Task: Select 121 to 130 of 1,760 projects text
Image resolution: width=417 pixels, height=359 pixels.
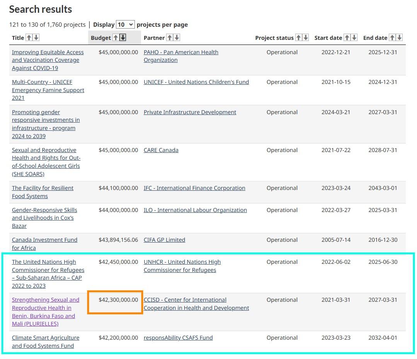Action: click(47, 25)
